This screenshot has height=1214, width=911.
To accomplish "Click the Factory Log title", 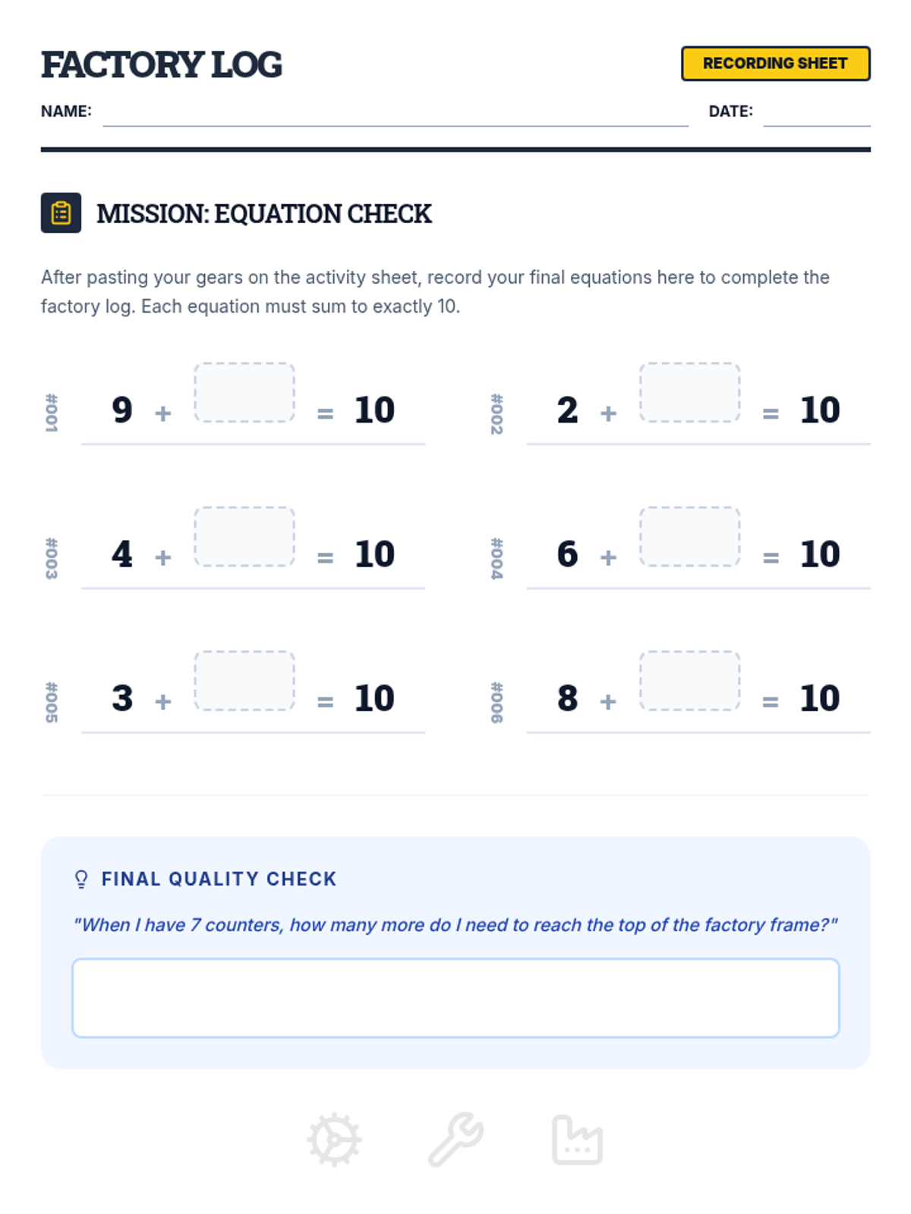I will coord(161,64).
